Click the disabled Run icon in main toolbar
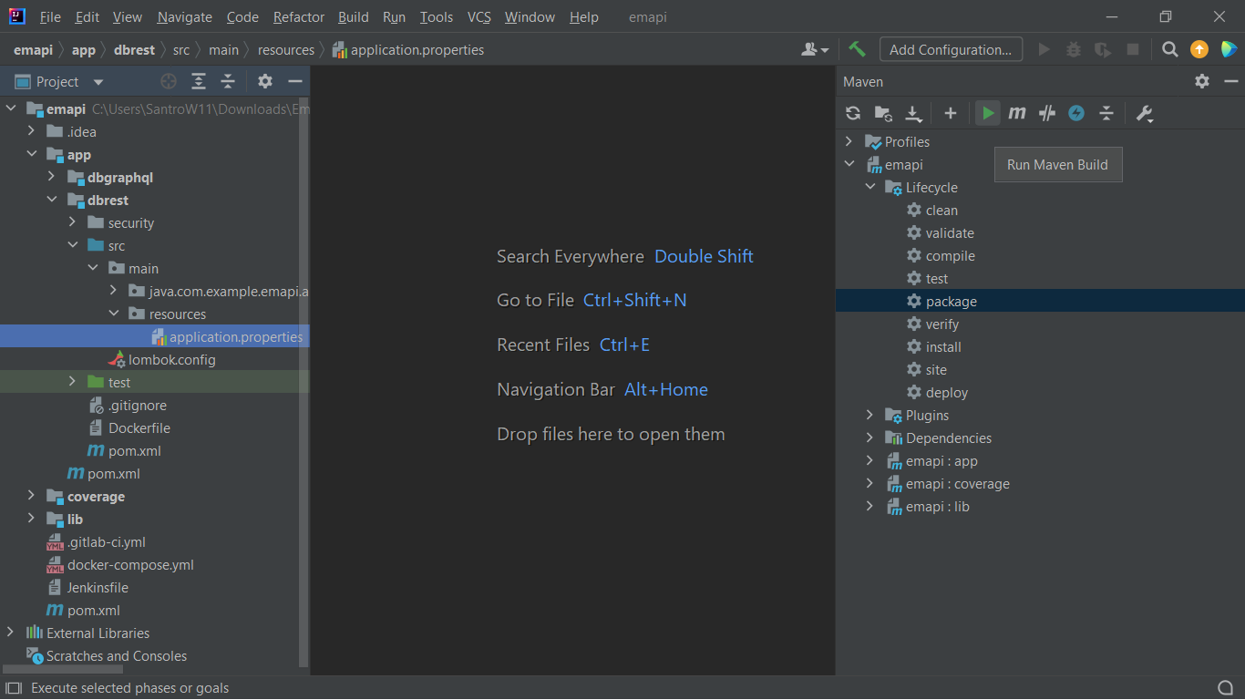1245x700 pixels. pos(1044,49)
